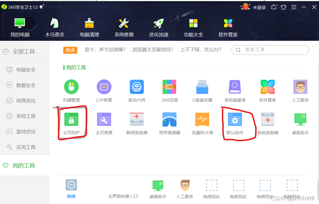Click first 拖拽到此 empty slot

[x=212, y=189]
